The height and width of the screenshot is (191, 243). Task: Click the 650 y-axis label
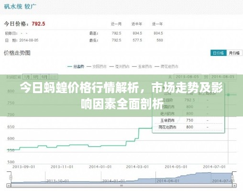pos(11,127)
